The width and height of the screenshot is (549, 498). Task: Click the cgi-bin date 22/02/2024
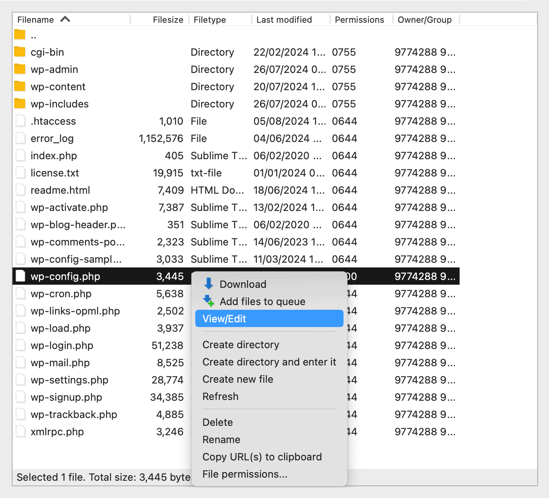coord(290,52)
